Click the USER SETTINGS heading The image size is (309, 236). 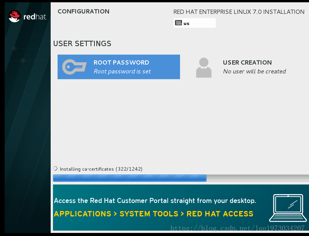click(82, 43)
